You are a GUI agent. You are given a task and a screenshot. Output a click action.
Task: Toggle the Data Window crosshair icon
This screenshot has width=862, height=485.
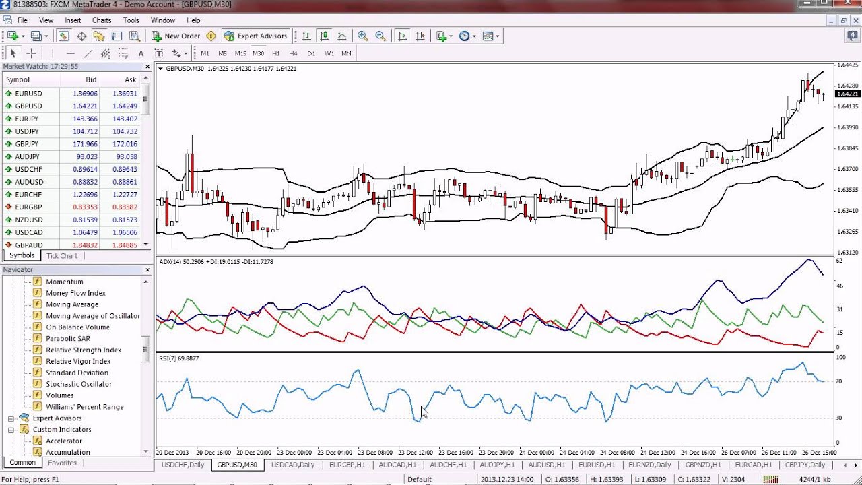pos(81,36)
